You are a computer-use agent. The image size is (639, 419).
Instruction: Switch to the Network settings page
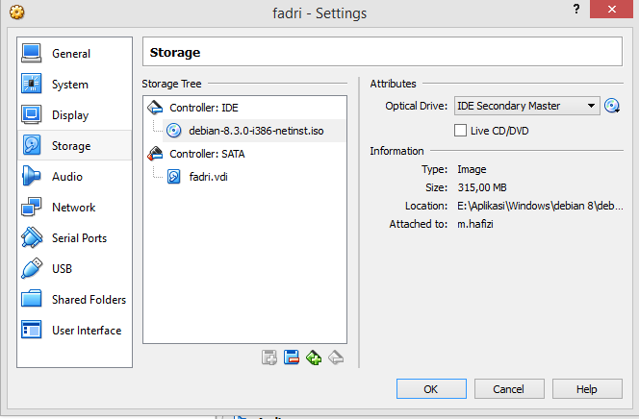pos(74,208)
